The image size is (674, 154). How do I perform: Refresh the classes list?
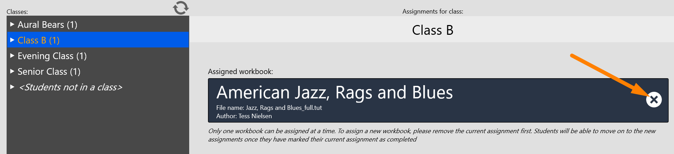[181, 8]
